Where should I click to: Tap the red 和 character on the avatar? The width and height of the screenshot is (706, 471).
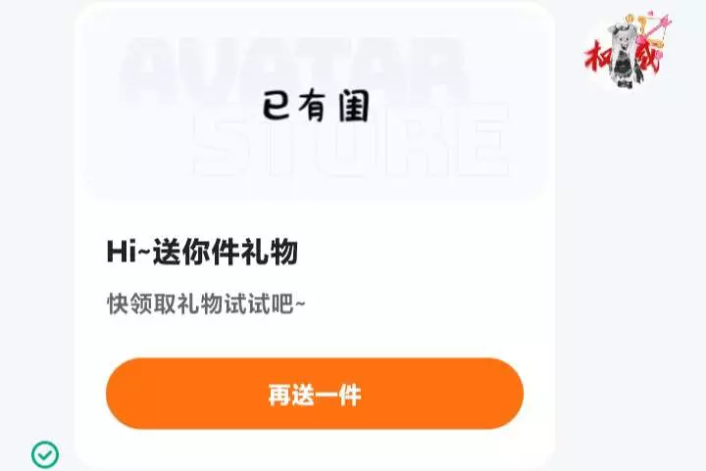pos(596,56)
